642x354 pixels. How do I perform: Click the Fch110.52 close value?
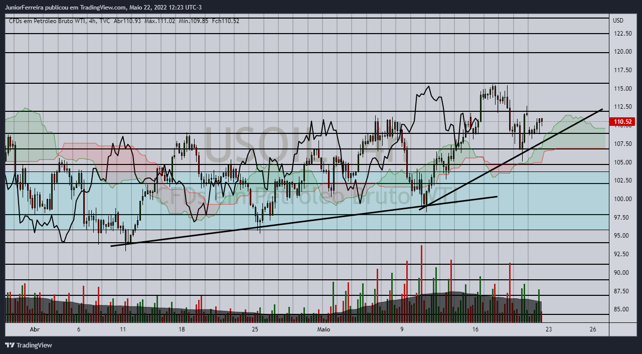pos(226,21)
